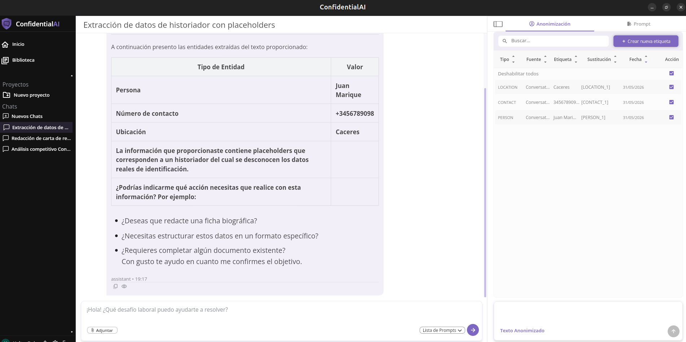The width and height of the screenshot is (686, 342).
Task: Open chat 'Extracción de datos de ...'
Action: [36, 127]
